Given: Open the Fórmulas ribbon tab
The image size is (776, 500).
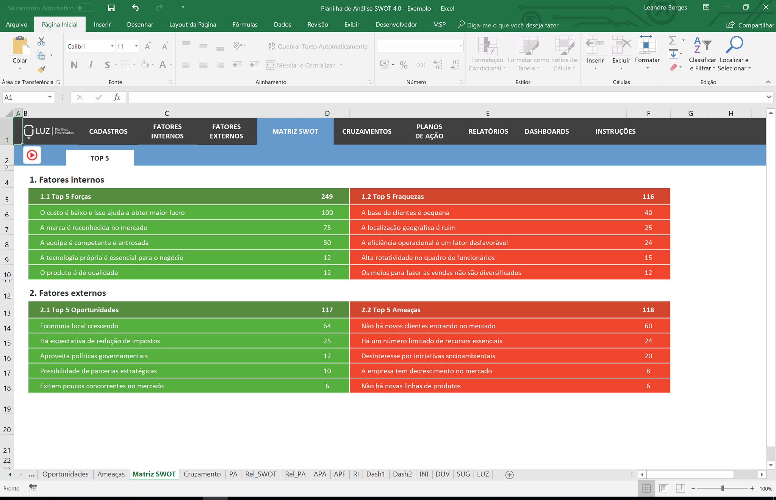Looking at the screenshot, I should [x=245, y=25].
